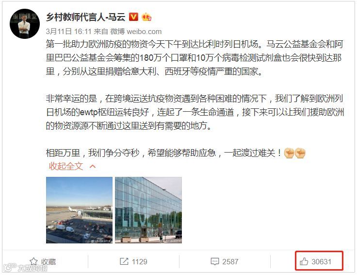The image size is (357, 275).
Task: Click the post text first paragraph
Action: coord(195,58)
